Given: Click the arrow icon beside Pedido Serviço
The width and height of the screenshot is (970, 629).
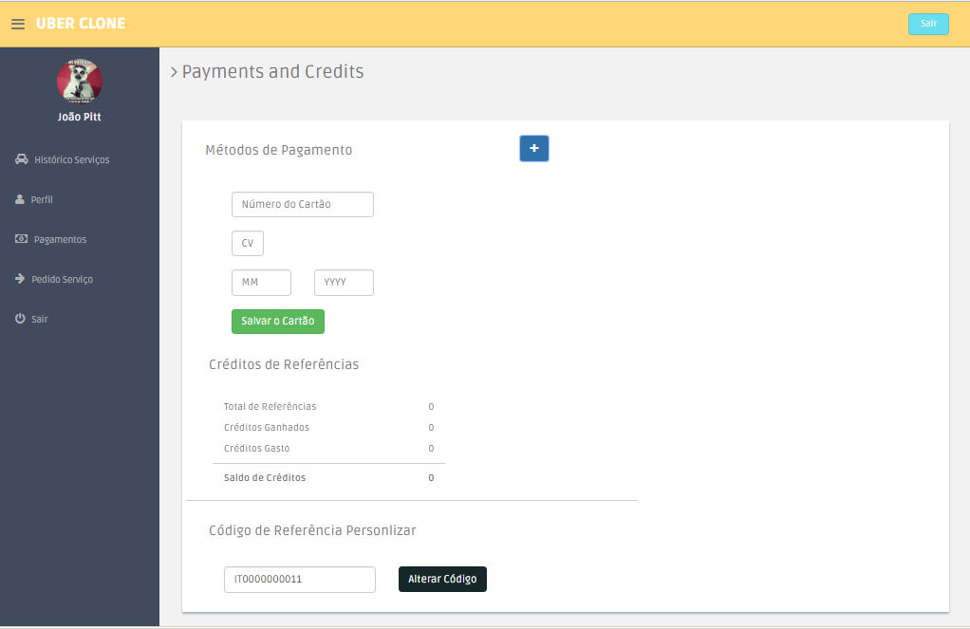Looking at the screenshot, I should click(x=20, y=278).
